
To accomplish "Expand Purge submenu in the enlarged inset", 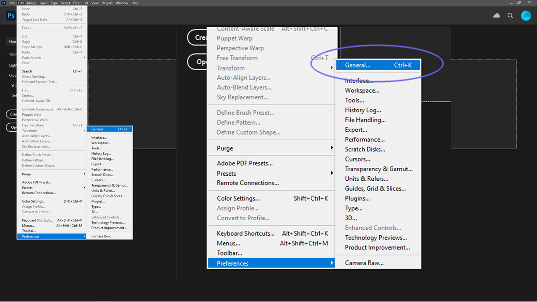I will tap(271, 148).
